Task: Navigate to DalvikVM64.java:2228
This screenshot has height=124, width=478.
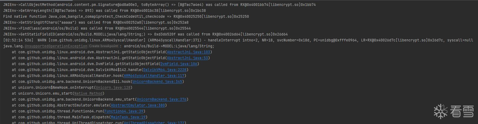Action: (x=165, y=70)
